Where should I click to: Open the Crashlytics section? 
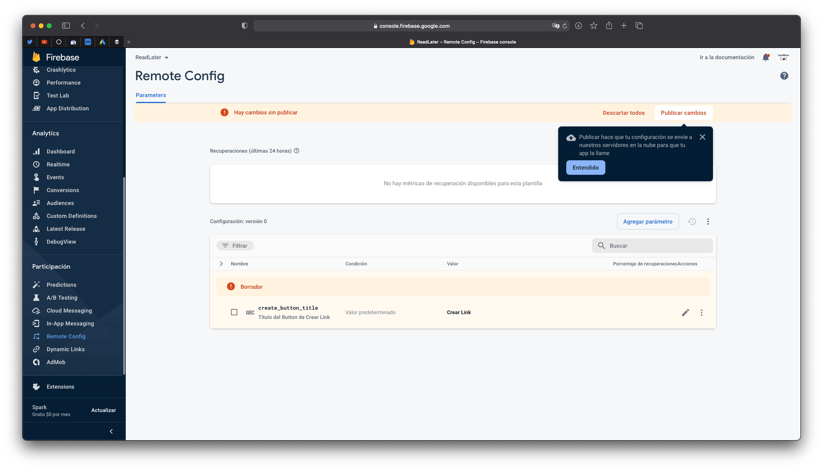tap(61, 70)
